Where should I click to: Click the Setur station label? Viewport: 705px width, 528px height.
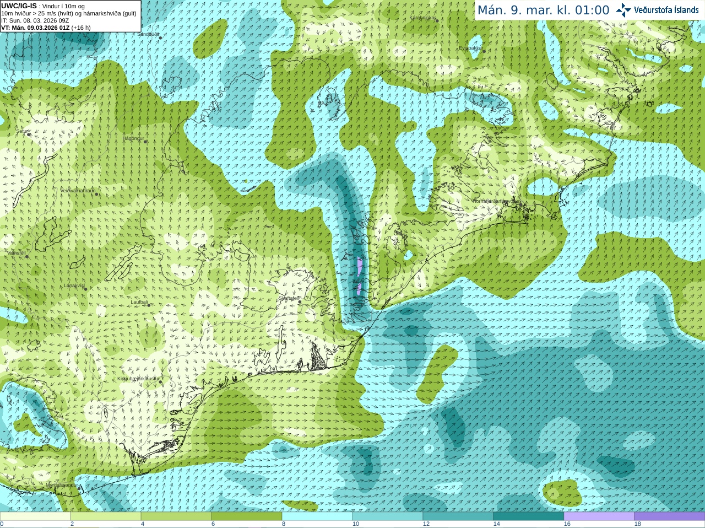pos(21,131)
